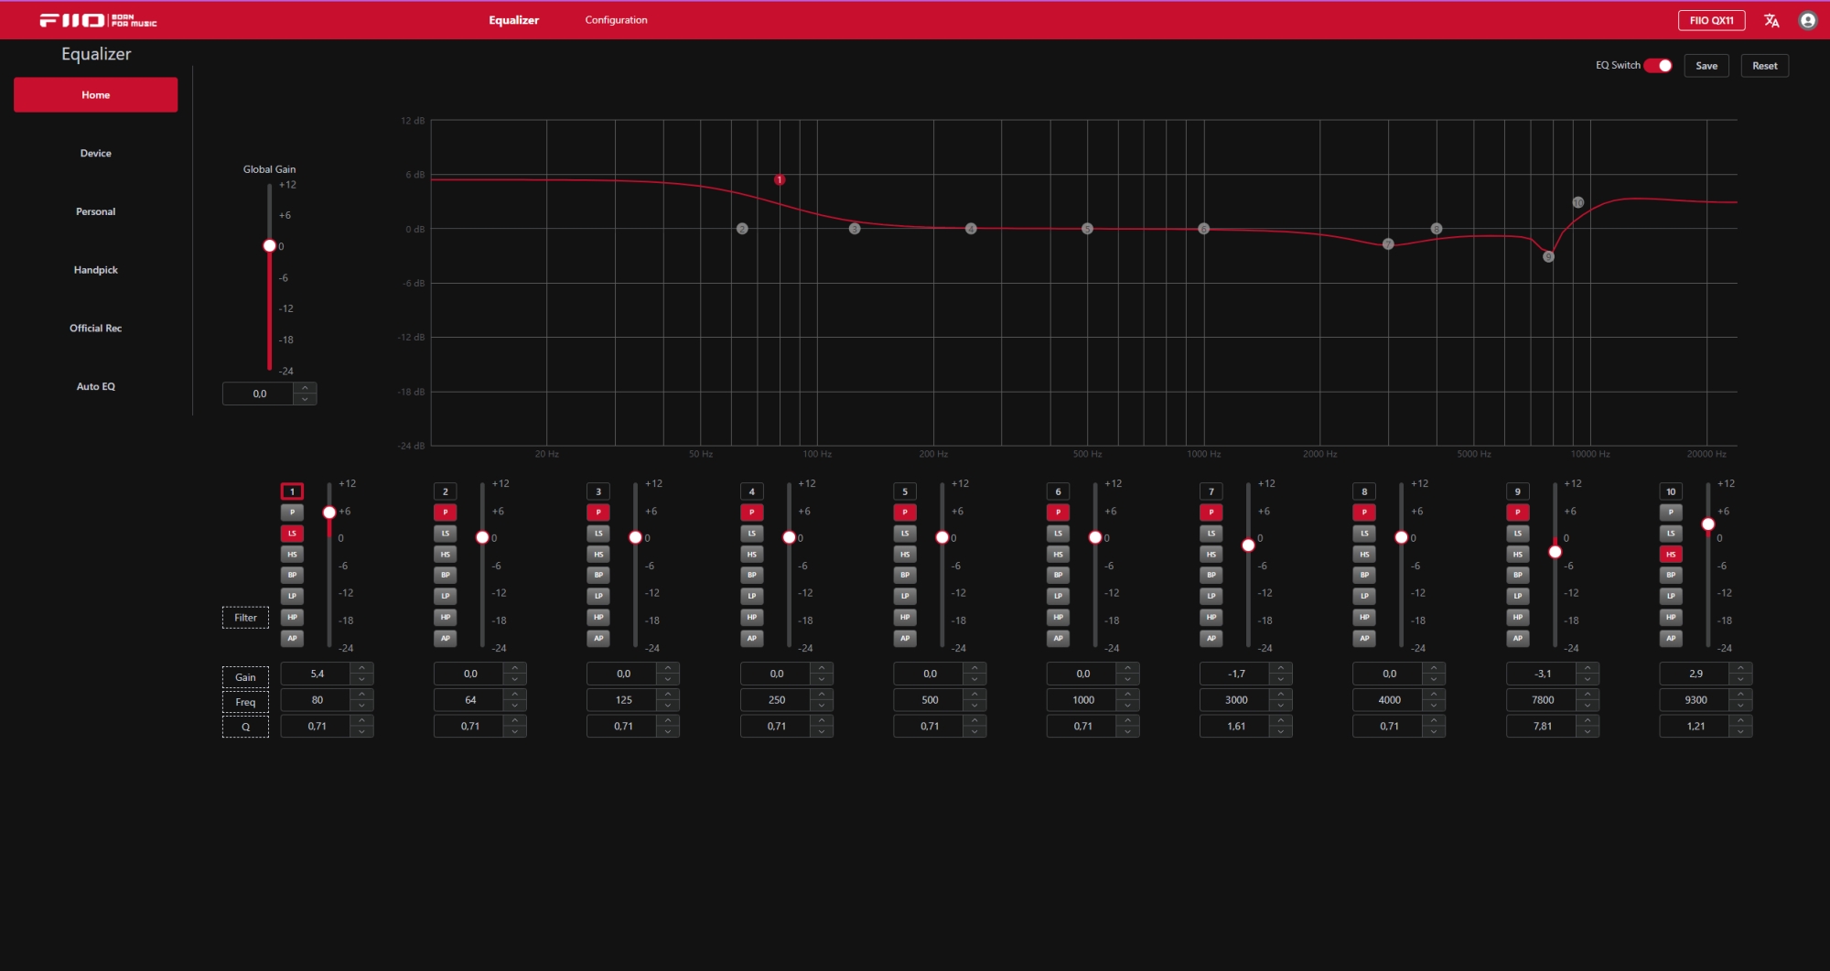Viewport: 1830px width, 971px height.
Task: Reset the equalizer settings
Action: (x=1765, y=66)
